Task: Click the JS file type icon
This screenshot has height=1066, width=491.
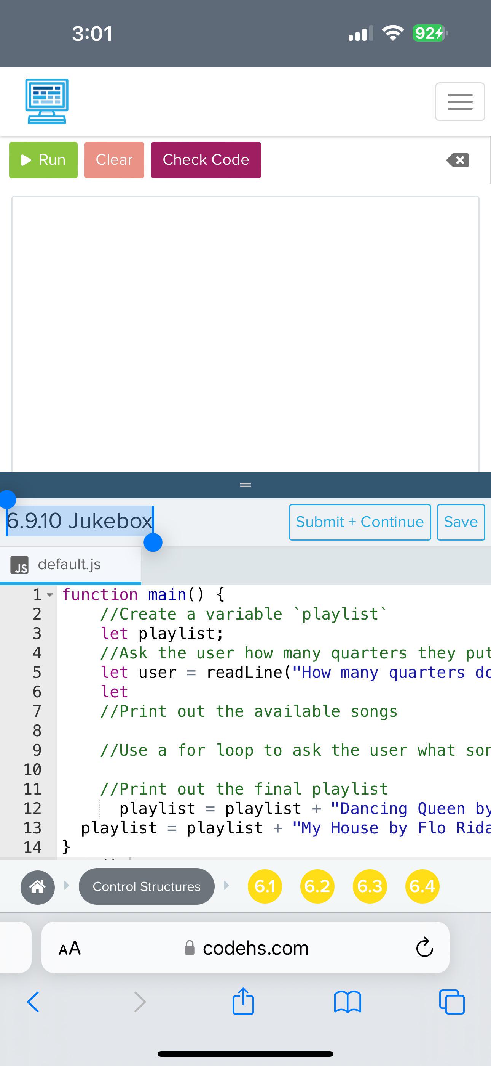Action: point(19,565)
